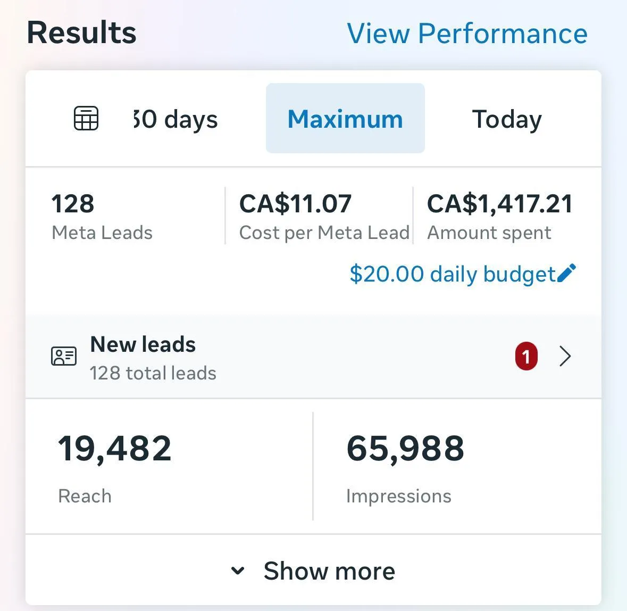Expand New leads with right chevron

pyautogui.click(x=565, y=356)
